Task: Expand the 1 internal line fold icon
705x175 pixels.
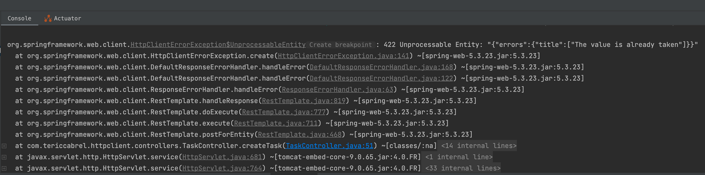Action: point(4,157)
